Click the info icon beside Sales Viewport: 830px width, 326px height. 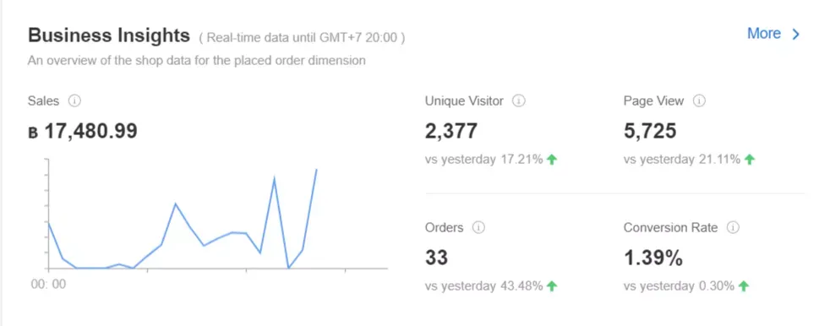coord(74,101)
